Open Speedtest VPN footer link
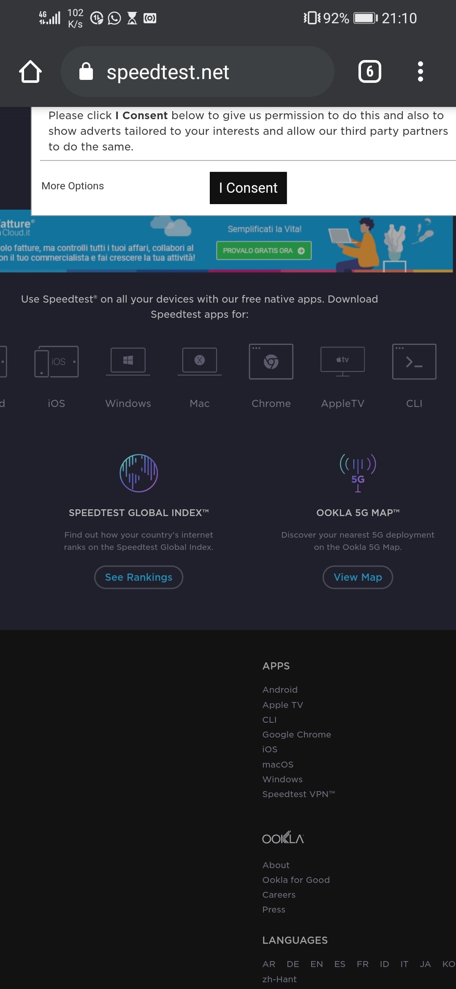Screen dimensions: 456x989 pos(299,794)
